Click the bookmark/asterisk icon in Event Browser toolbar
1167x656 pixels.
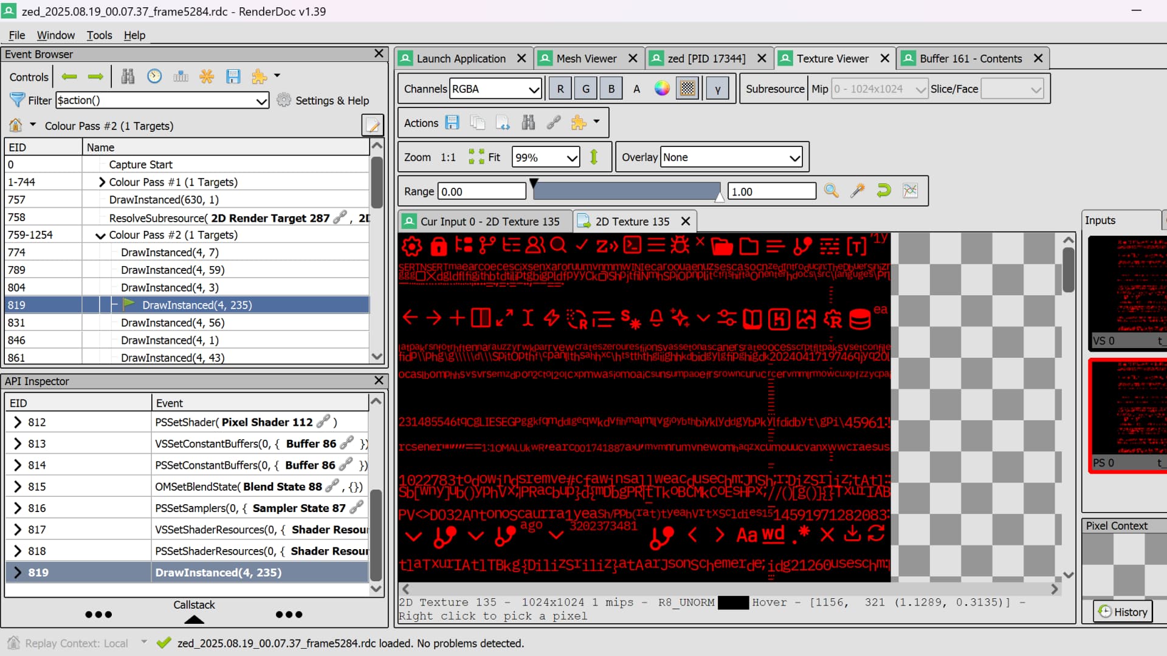tap(207, 76)
